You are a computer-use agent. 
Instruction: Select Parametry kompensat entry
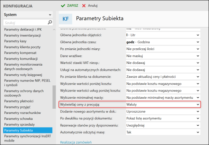[20, 53]
